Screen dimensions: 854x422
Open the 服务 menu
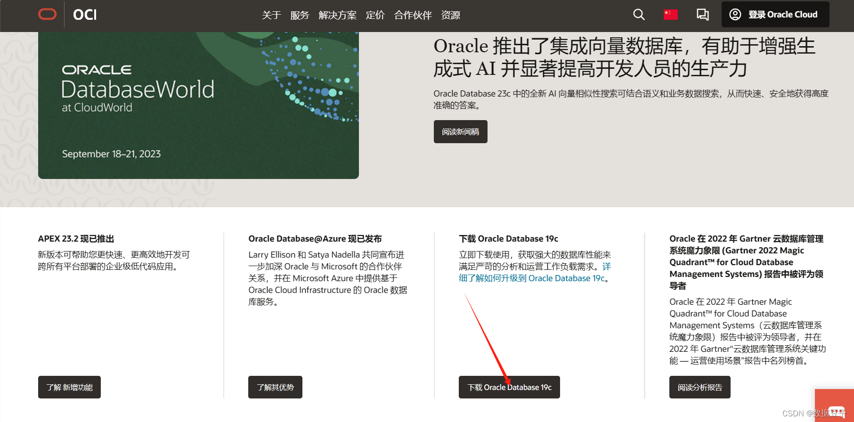[300, 15]
